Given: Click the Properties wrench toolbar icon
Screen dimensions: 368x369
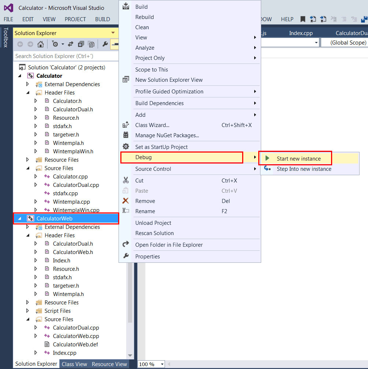Looking at the screenshot, I should pyautogui.click(x=105, y=44).
